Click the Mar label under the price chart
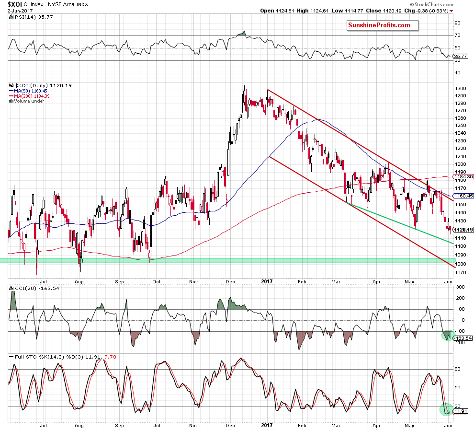 click(x=336, y=282)
